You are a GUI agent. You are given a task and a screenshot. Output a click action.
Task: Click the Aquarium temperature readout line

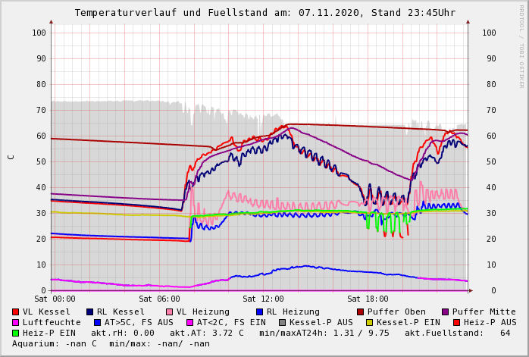111,343
